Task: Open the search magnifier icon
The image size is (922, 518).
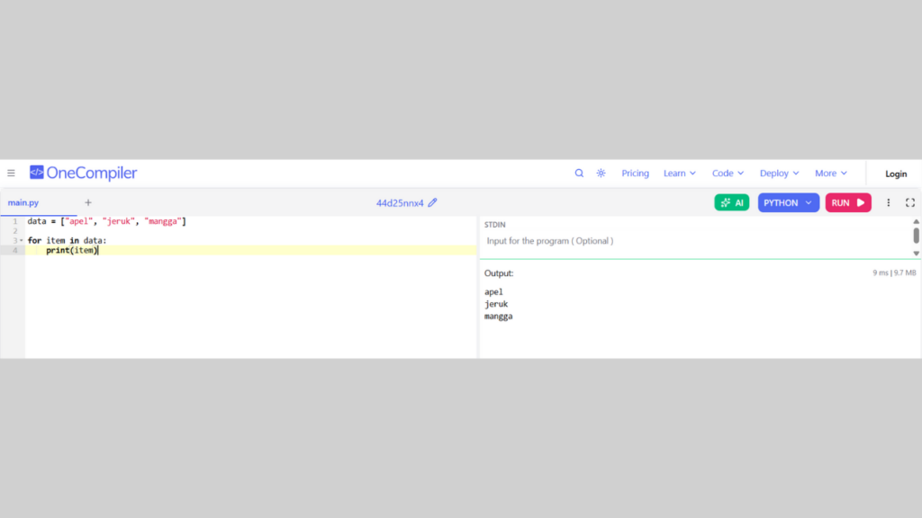Action: [x=579, y=174]
